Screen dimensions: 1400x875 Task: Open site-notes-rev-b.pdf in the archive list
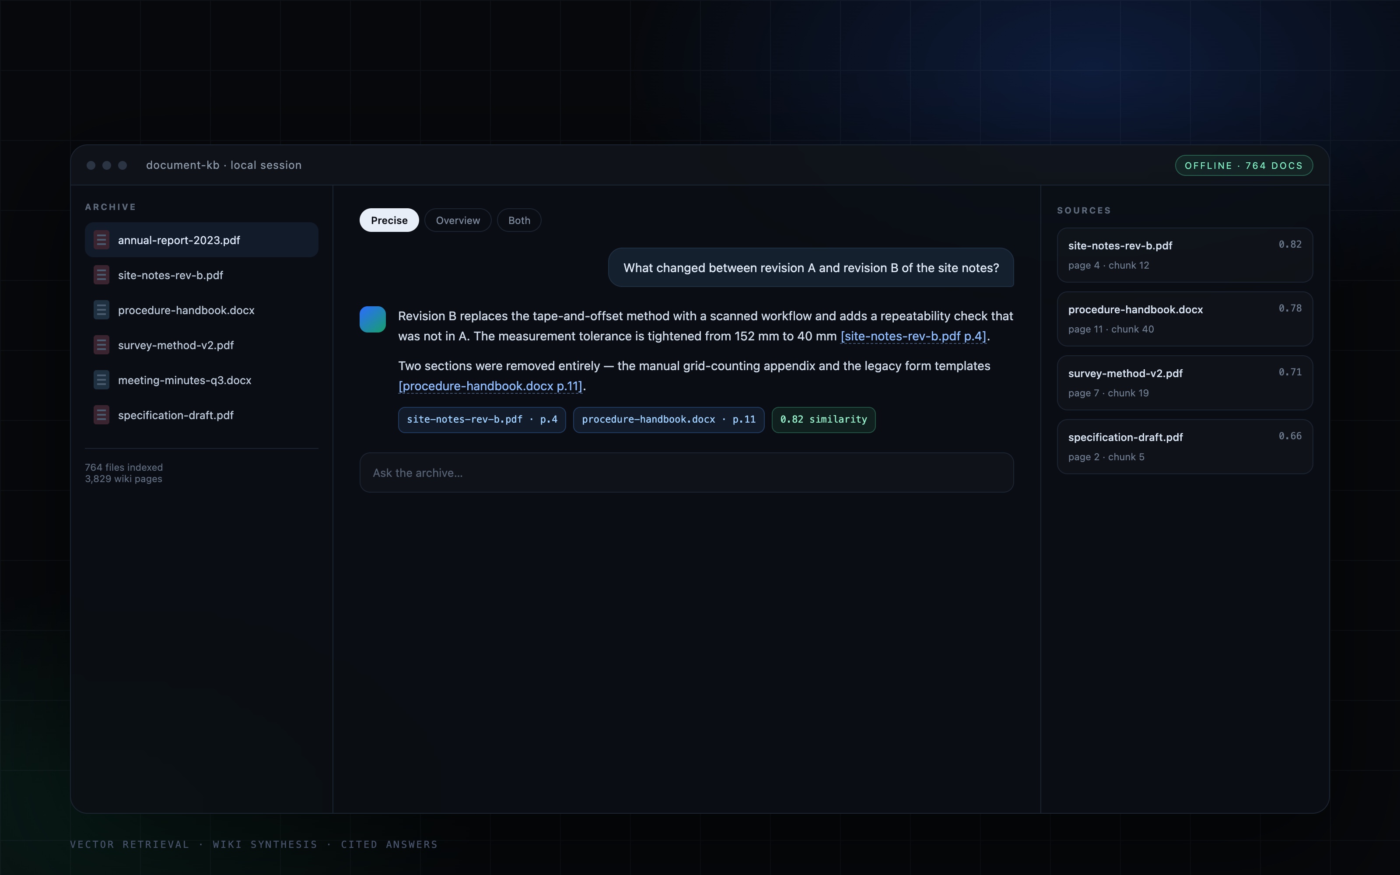pyautogui.click(x=201, y=275)
